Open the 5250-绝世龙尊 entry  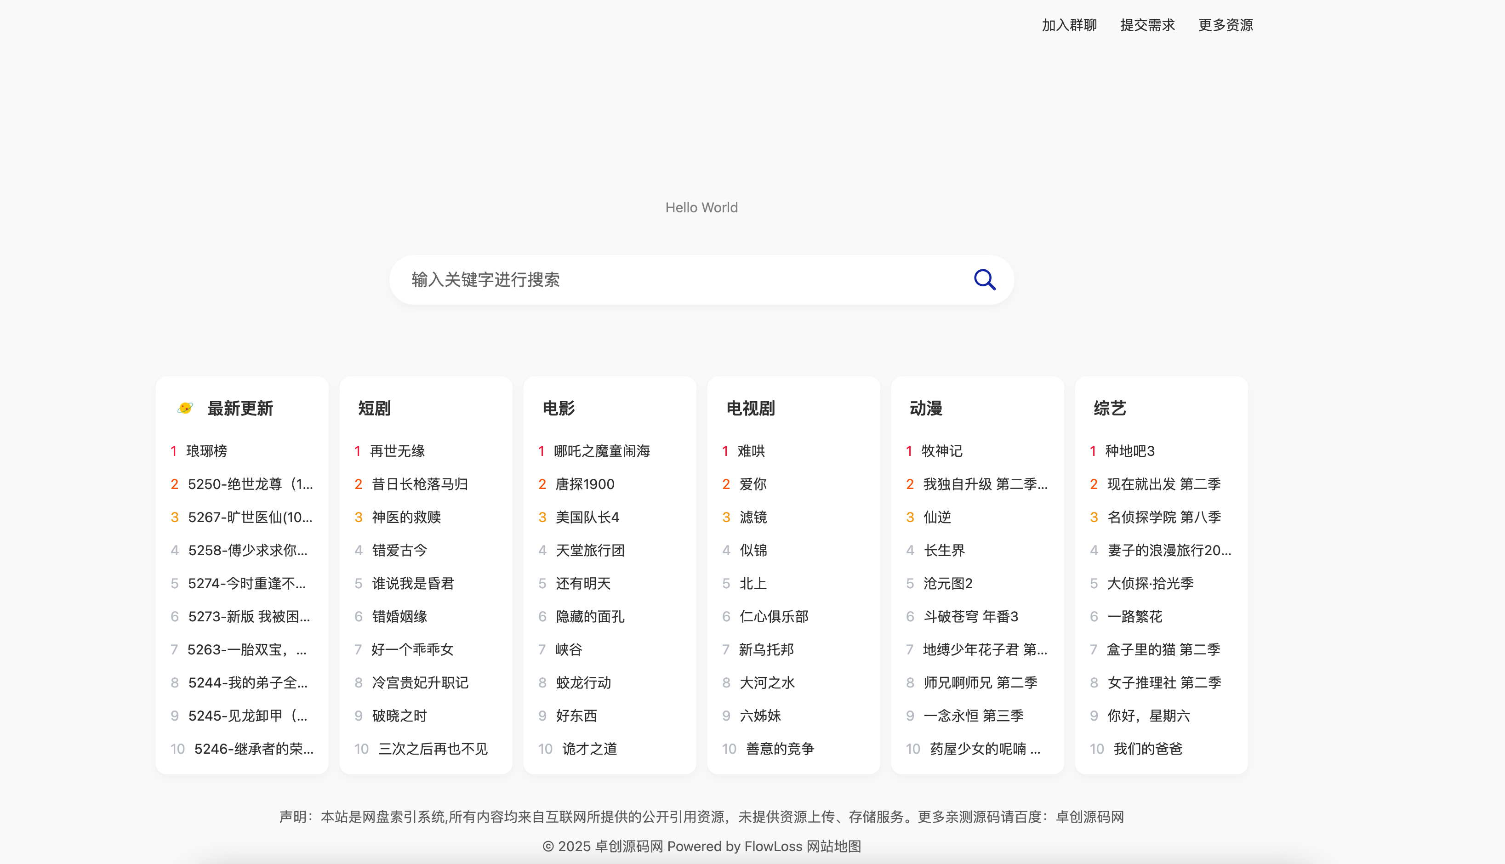coord(251,484)
